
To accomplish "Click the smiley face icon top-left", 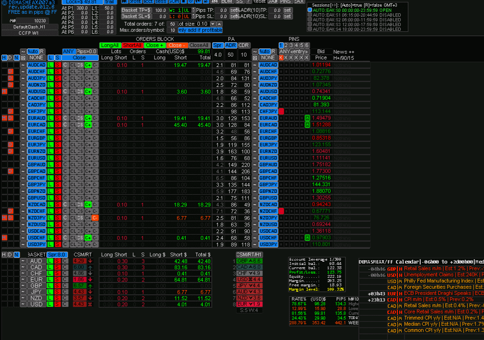I will 4,2.
